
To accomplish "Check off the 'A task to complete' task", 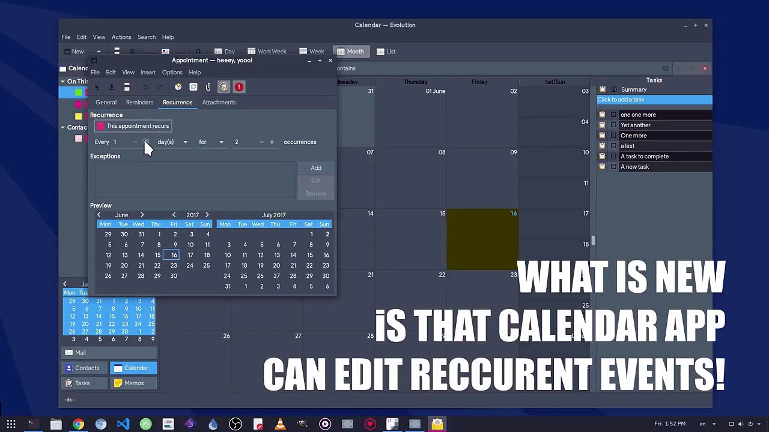I will pos(613,156).
